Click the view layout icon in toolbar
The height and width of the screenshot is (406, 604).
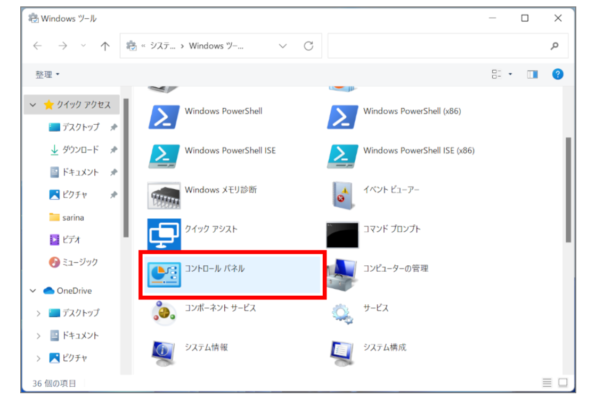tap(496, 74)
